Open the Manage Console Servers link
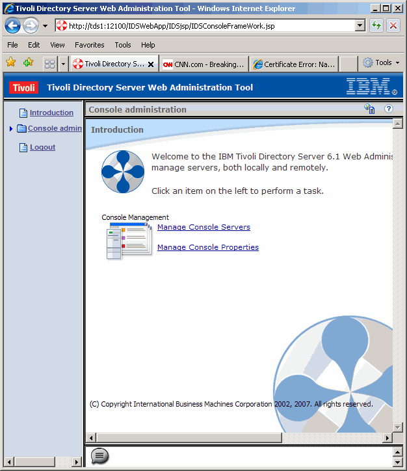 [x=203, y=227]
